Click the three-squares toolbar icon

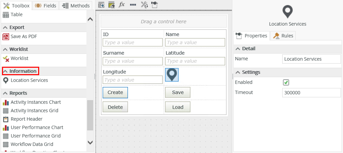point(133,5)
